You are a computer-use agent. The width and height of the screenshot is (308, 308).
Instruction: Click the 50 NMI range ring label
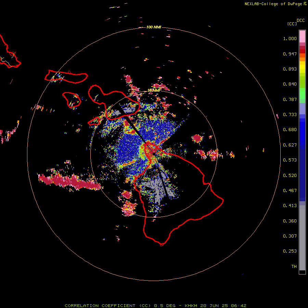point(154,90)
